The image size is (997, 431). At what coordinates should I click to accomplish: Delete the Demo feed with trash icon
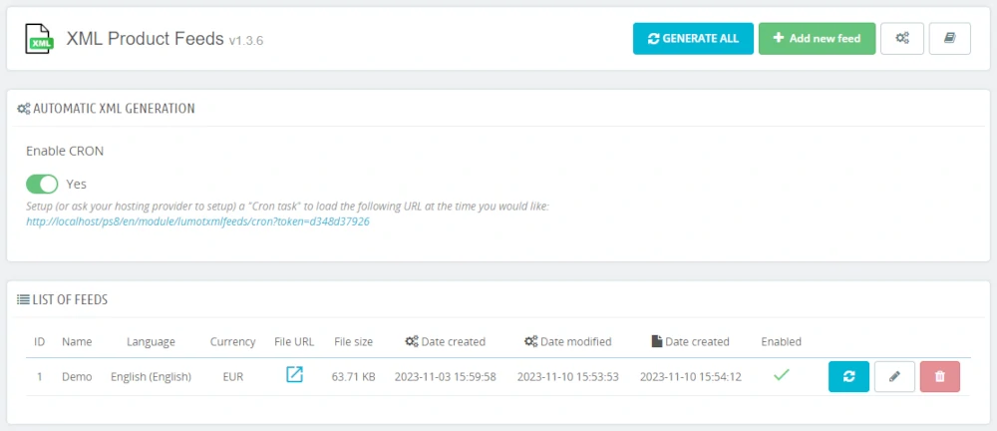[940, 376]
